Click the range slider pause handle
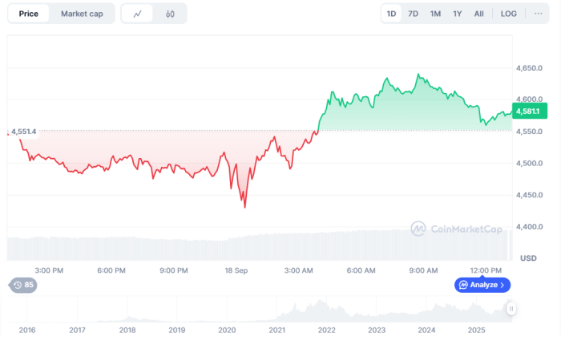Screen dimensions: 561x337 click(511, 309)
